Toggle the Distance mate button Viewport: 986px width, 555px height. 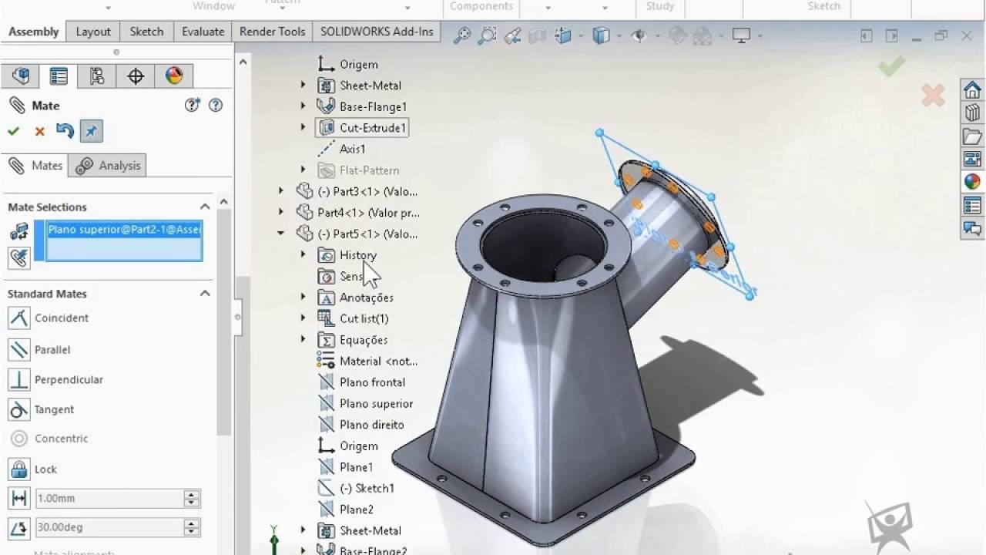coord(19,498)
